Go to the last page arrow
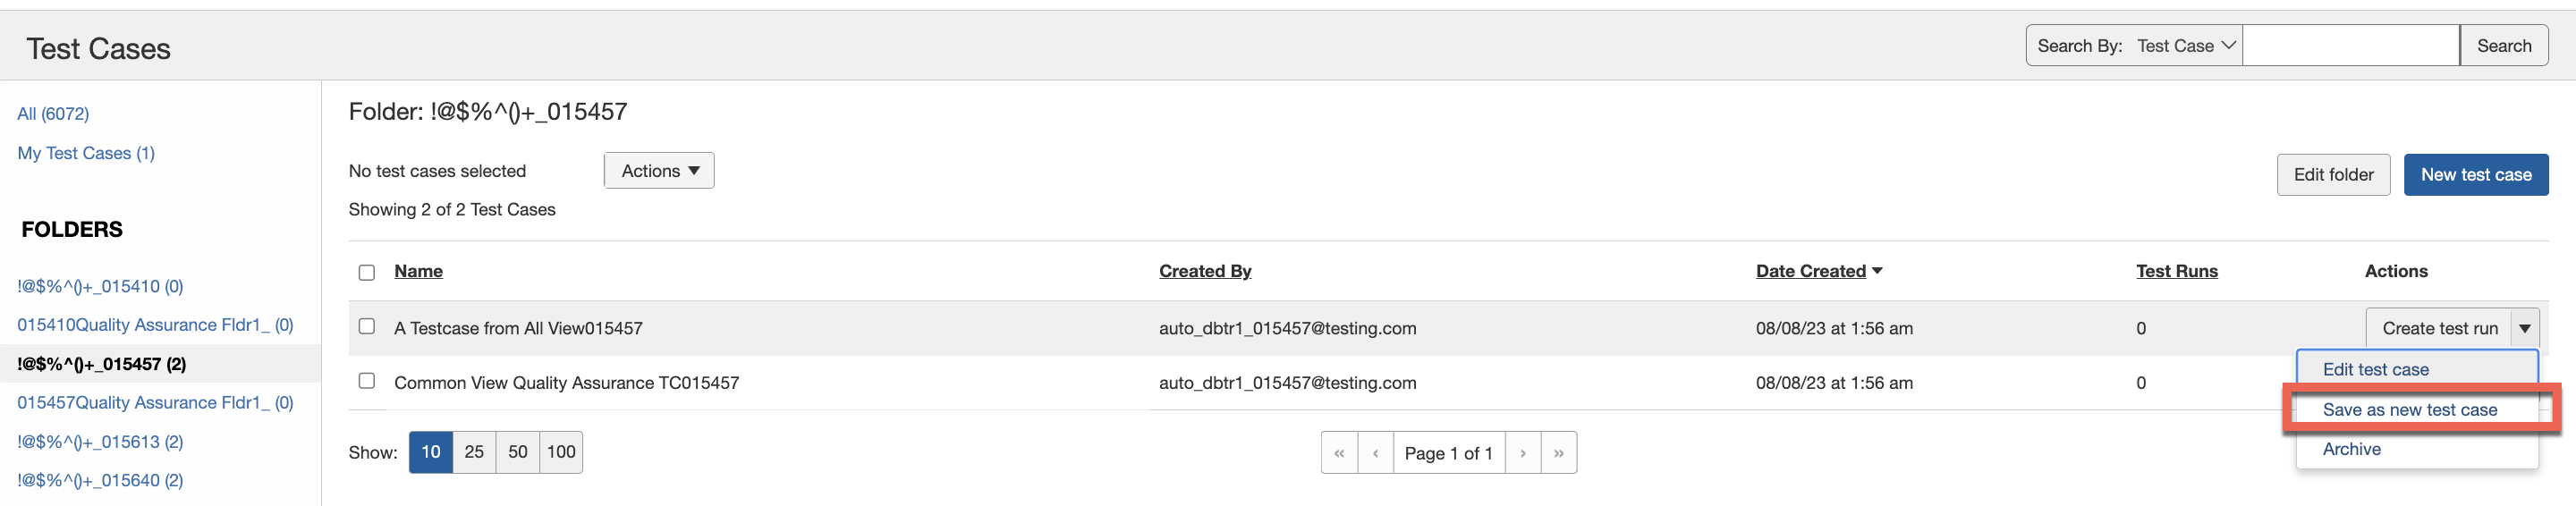This screenshot has width=2576, height=506. 1558,453
